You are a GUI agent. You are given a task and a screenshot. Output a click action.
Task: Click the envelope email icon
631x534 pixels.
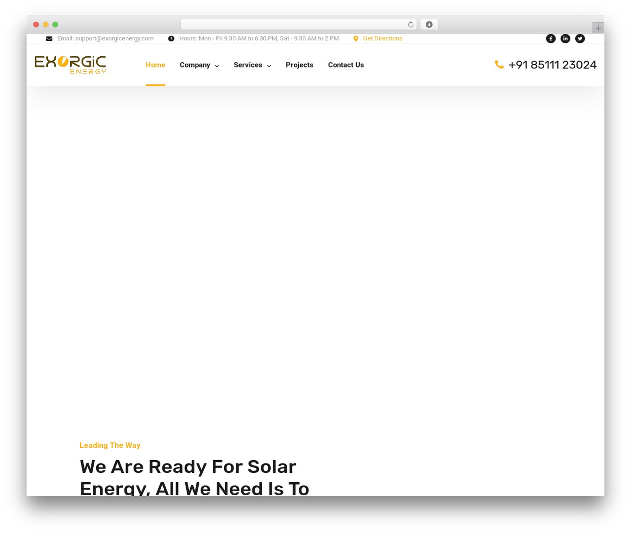49,38
